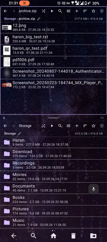Screen dimensions: 107x242
Task: Tap archive.zip title in top toolbar
Action: pyautogui.click(x=28, y=11)
